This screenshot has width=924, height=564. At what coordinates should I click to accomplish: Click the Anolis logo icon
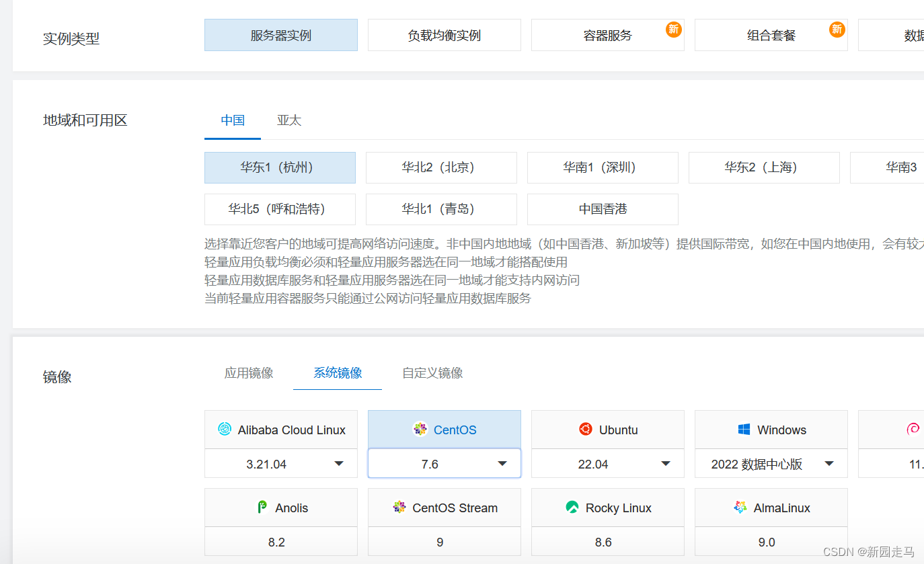tap(262, 508)
